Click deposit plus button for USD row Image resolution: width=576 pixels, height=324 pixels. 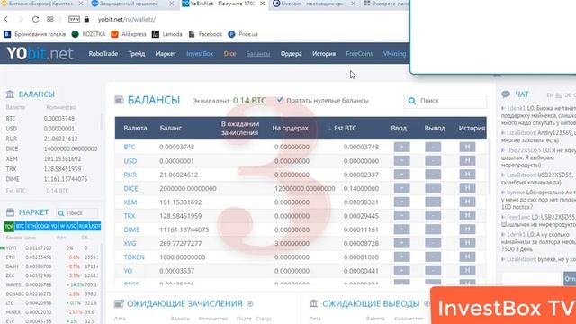click(x=402, y=160)
